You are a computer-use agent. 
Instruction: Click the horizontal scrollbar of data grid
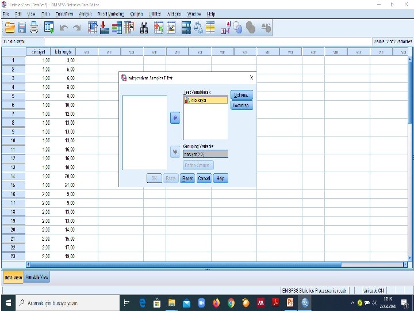217,264
